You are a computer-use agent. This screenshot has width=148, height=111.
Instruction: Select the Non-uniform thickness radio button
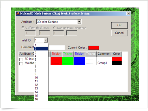pos(55,28)
